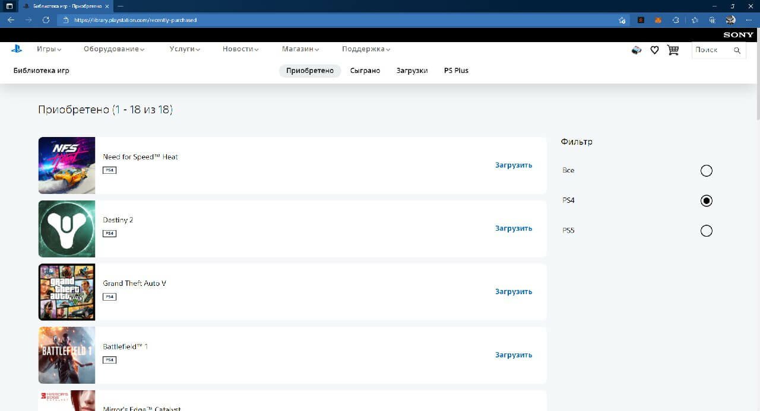
Task: Expand the Магазин menu
Action: click(x=300, y=49)
